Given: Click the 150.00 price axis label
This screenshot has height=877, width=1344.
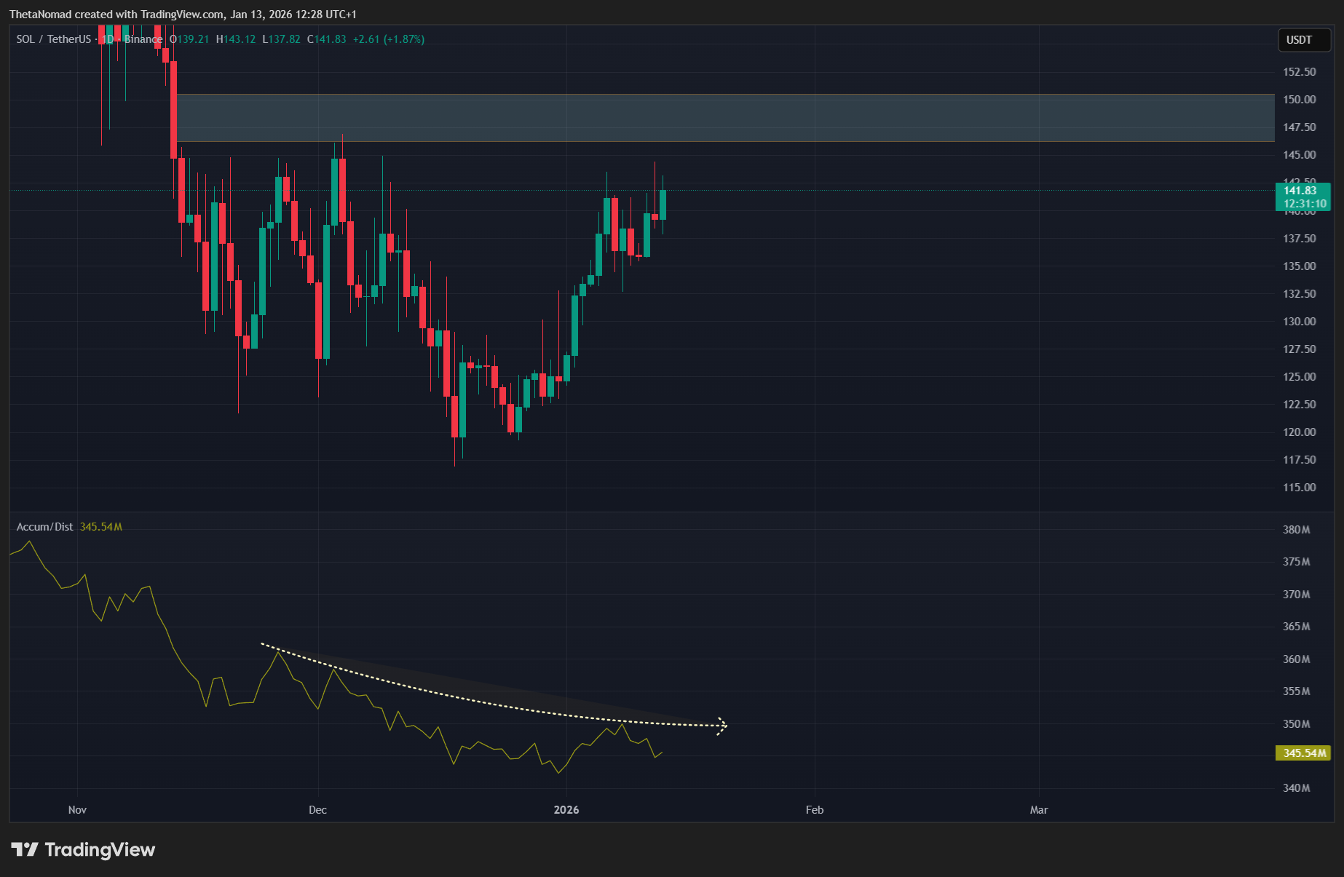Looking at the screenshot, I should (1300, 100).
